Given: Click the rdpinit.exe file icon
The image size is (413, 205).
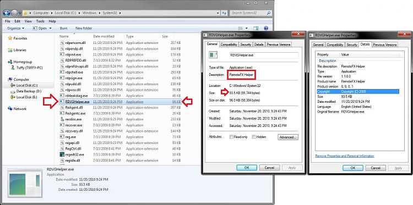Looking at the screenshot, I should [62, 54].
